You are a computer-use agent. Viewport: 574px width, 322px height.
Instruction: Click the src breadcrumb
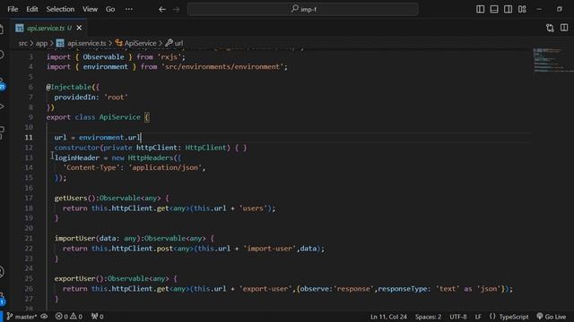22,43
